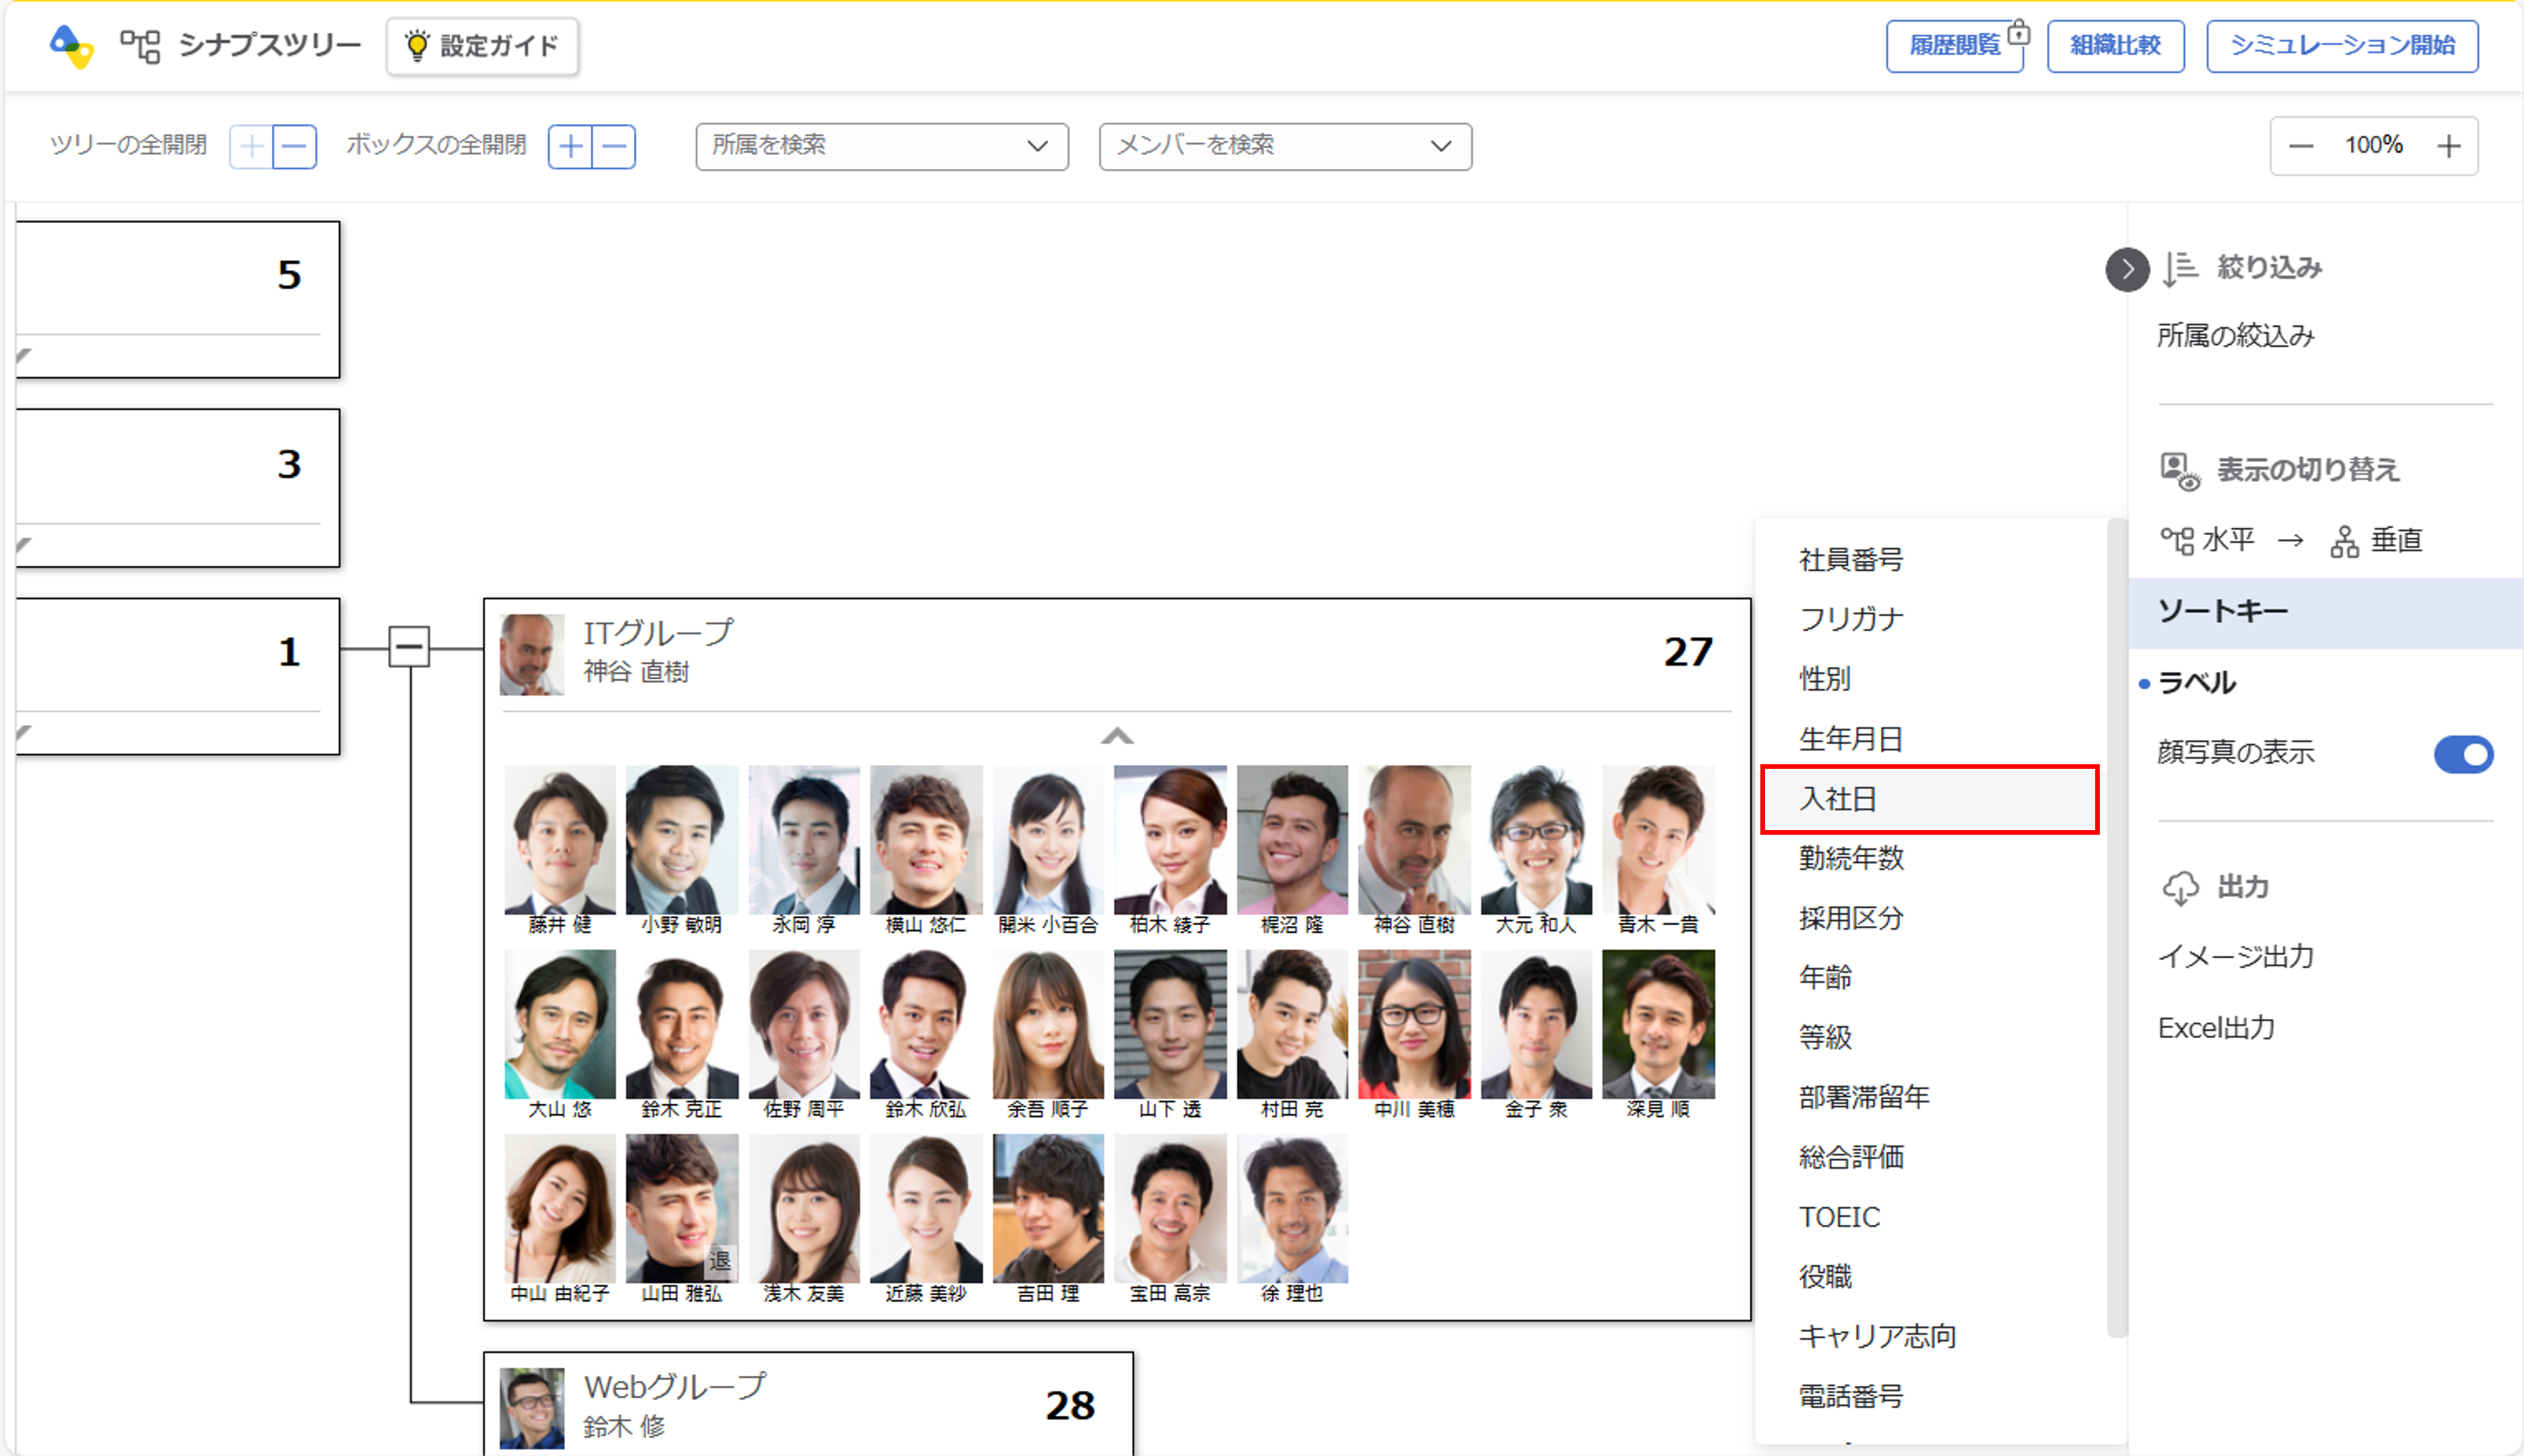Image resolution: width=2524 pixels, height=1456 pixels.
Task: Collapse ITグループ member list chevron
Action: point(1117,736)
